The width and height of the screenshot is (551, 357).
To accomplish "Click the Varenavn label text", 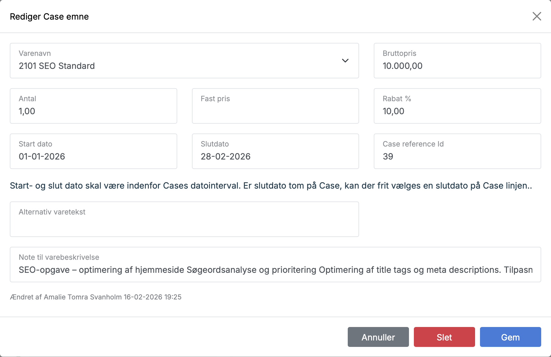I will pyautogui.click(x=35, y=53).
